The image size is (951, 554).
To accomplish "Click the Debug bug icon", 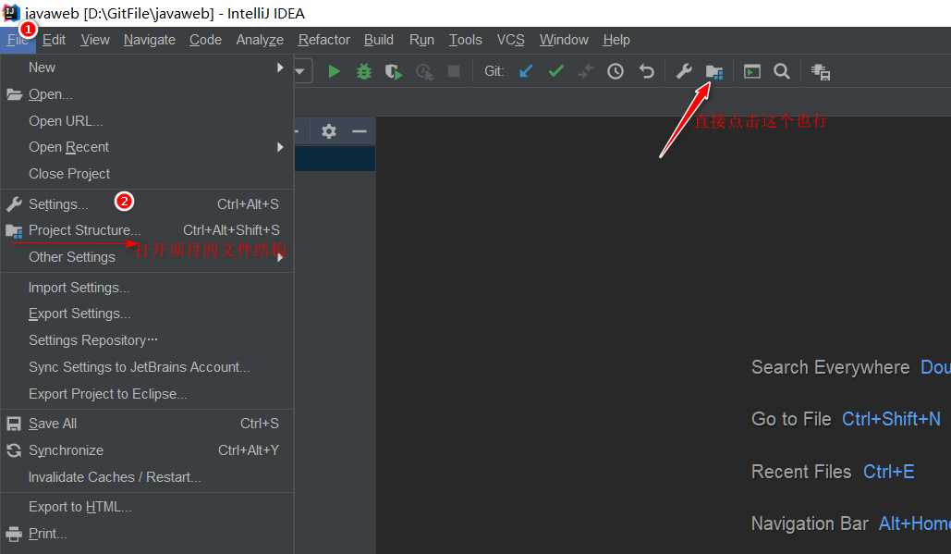I will pyautogui.click(x=364, y=71).
